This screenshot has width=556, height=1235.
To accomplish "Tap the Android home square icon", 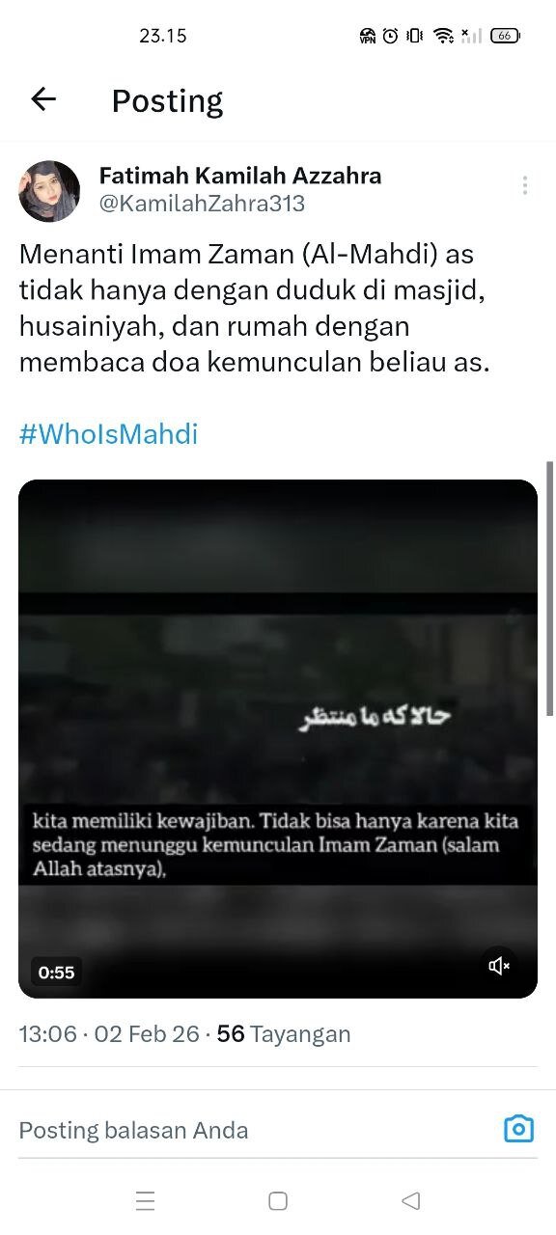I will [278, 1200].
